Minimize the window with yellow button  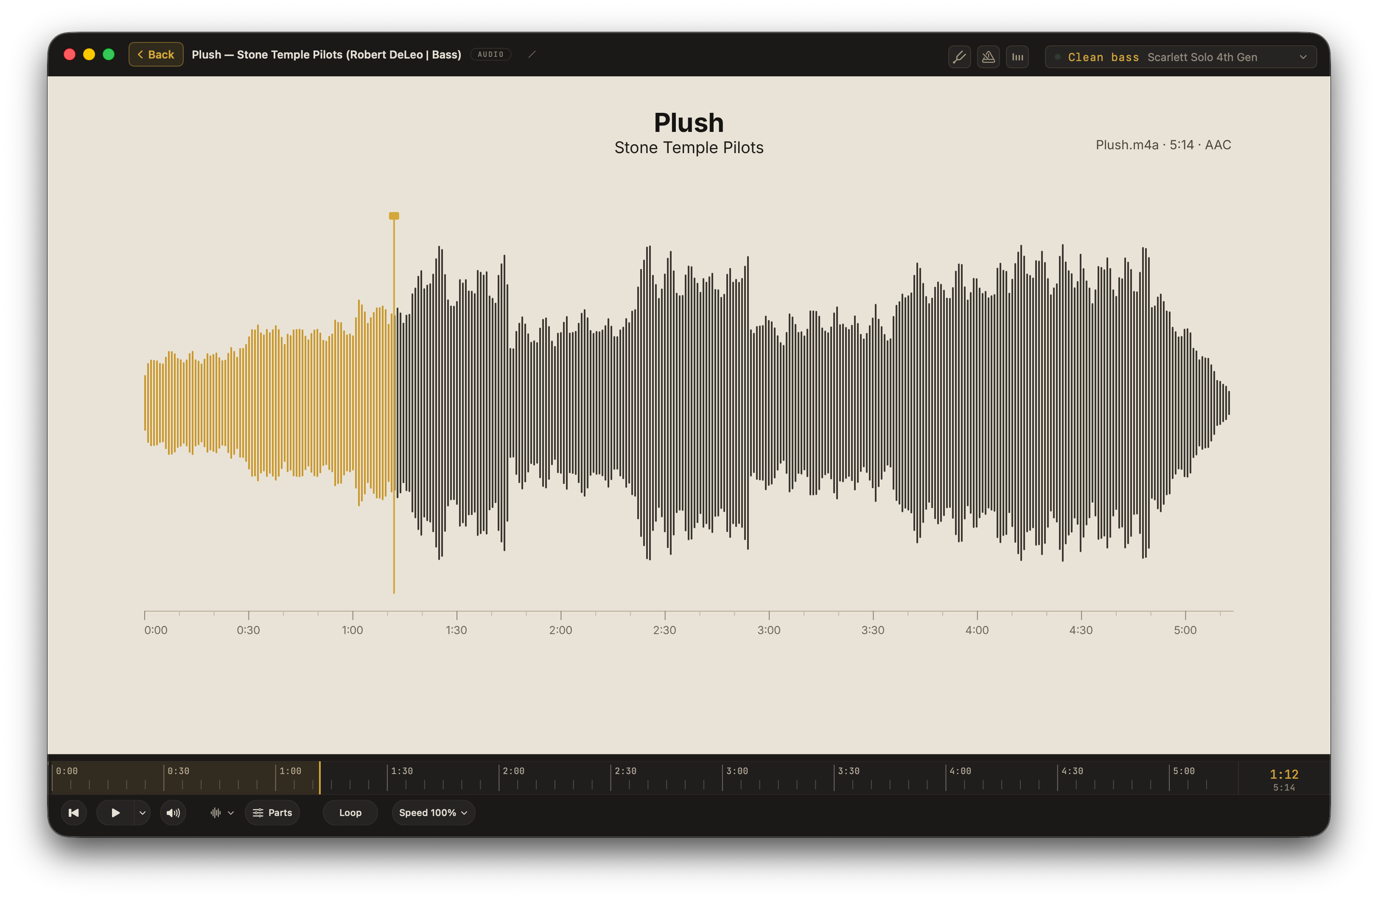[x=89, y=54]
